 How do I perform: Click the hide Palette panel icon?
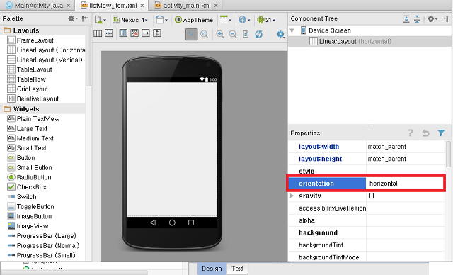pos(85,18)
